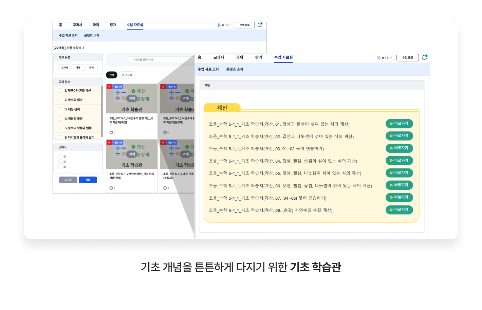Expand the 0/5 chevron arrow in the front panel
This screenshot has width=482, height=310.
(x=391, y=58)
